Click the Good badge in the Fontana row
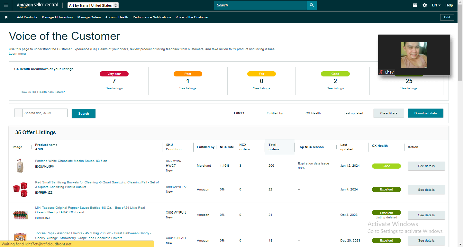Viewport: 463px width, 247px height. 386,166
